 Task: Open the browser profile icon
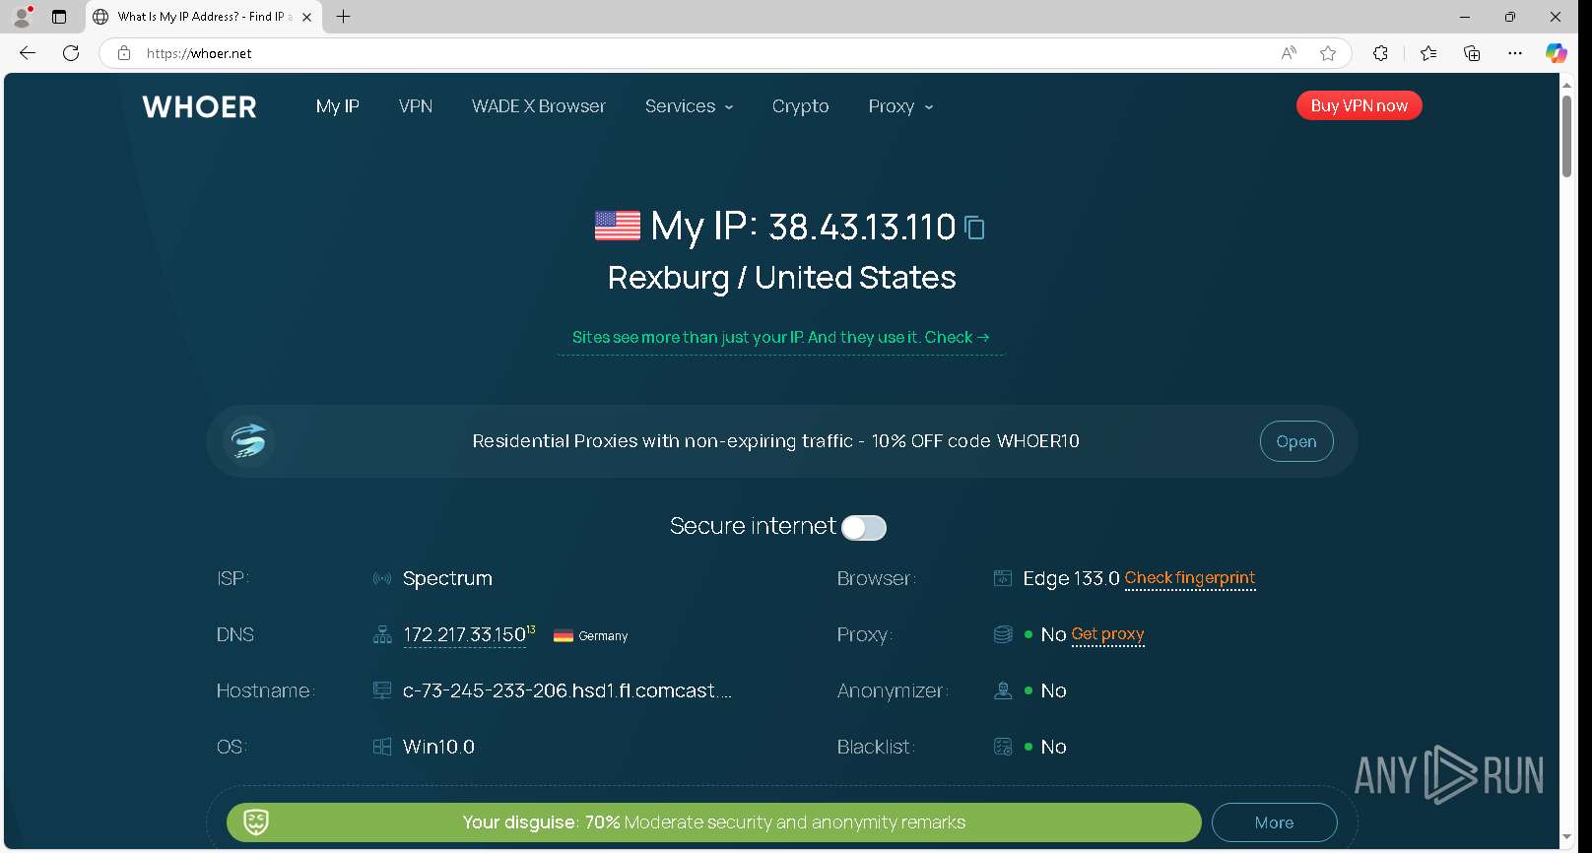click(22, 17)
